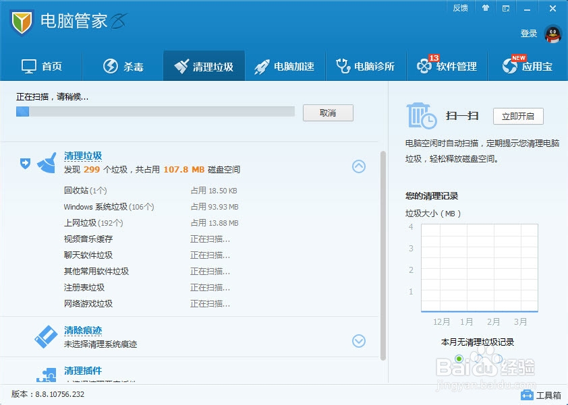Click the broom icon beside 清理垃圾
The image size is (568, 405).
pyautogui.click(x=45, y=162)
